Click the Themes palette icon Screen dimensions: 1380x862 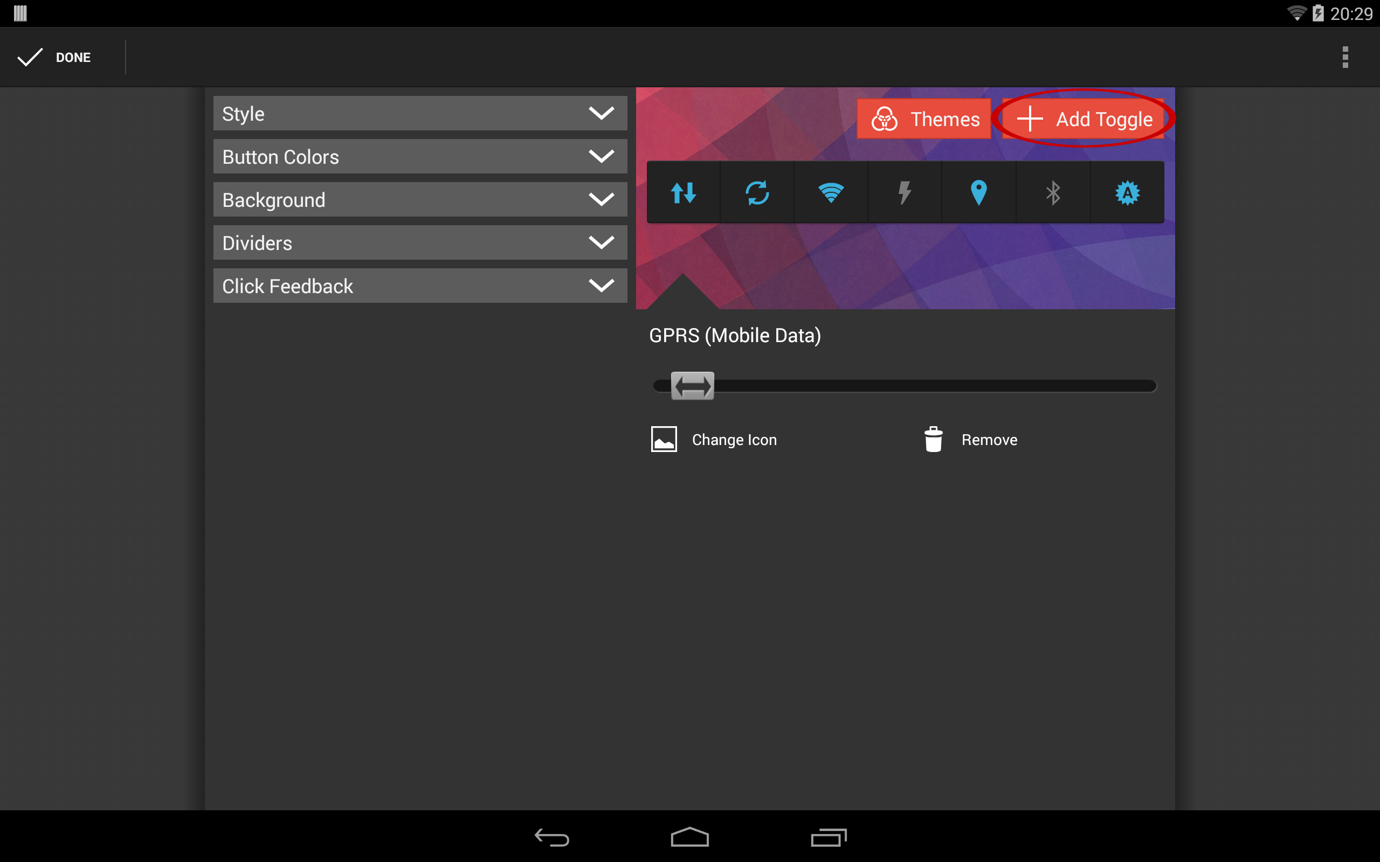click(x=885, y=119)
